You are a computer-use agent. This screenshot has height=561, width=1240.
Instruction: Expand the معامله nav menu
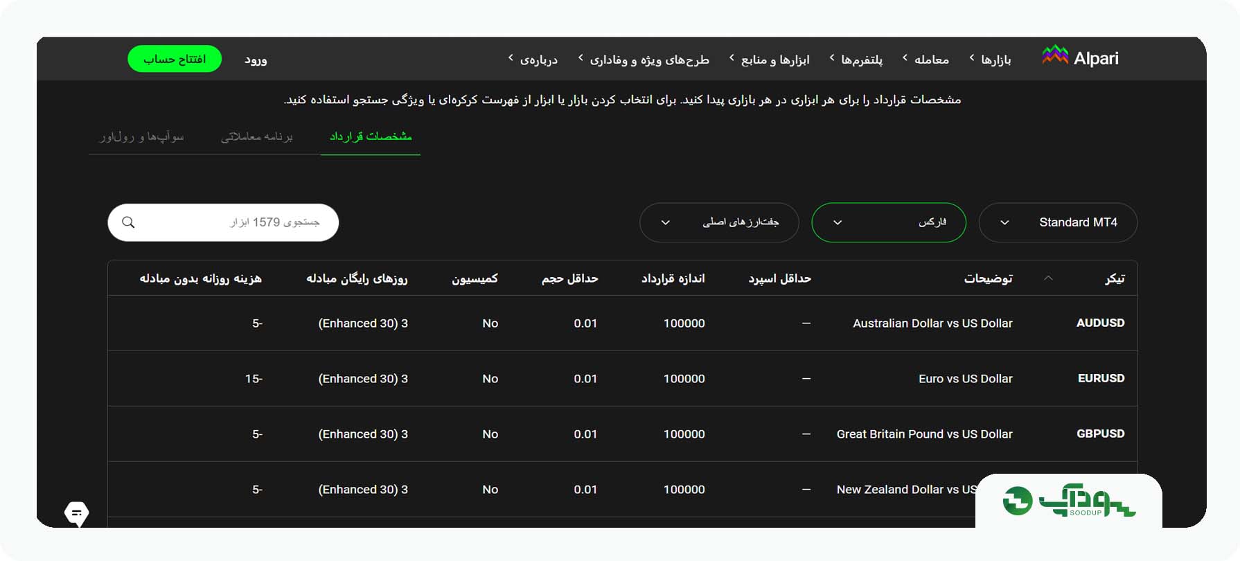[x=925, y=60]
